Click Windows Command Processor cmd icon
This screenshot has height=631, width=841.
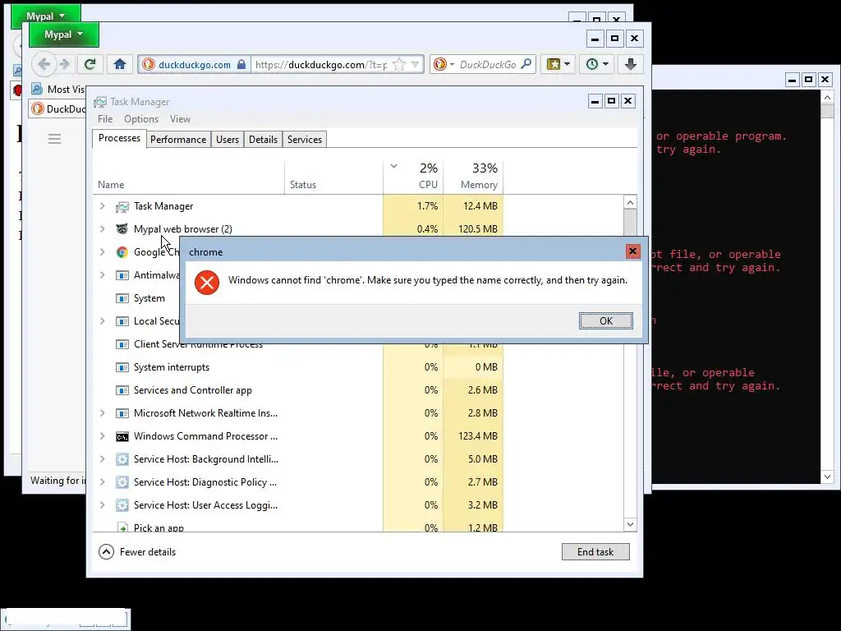pos(122,436)
